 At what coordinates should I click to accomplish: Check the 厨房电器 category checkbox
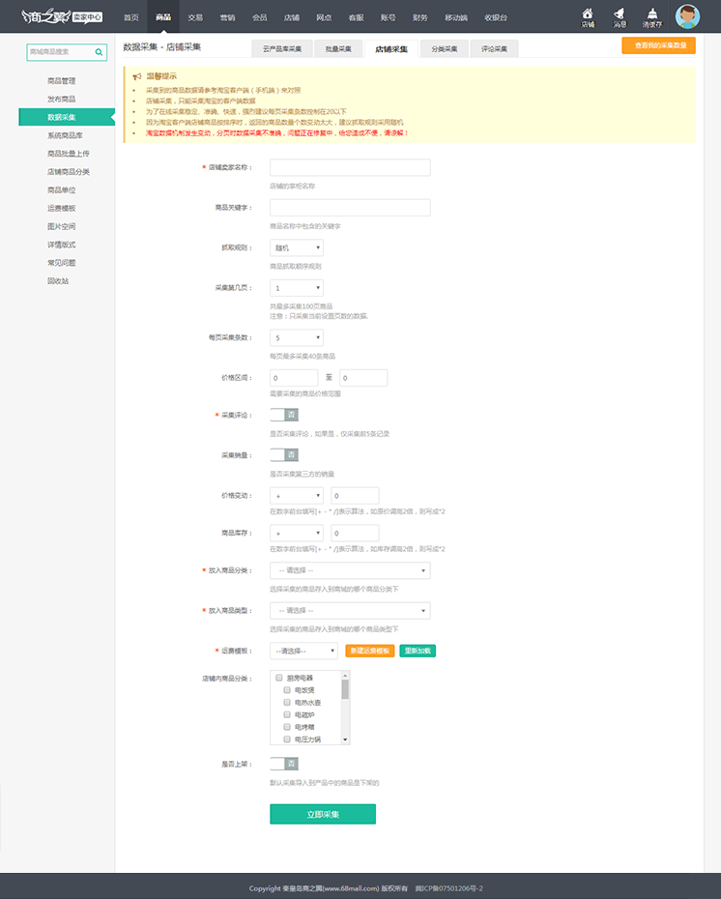(x=279, y=678)
